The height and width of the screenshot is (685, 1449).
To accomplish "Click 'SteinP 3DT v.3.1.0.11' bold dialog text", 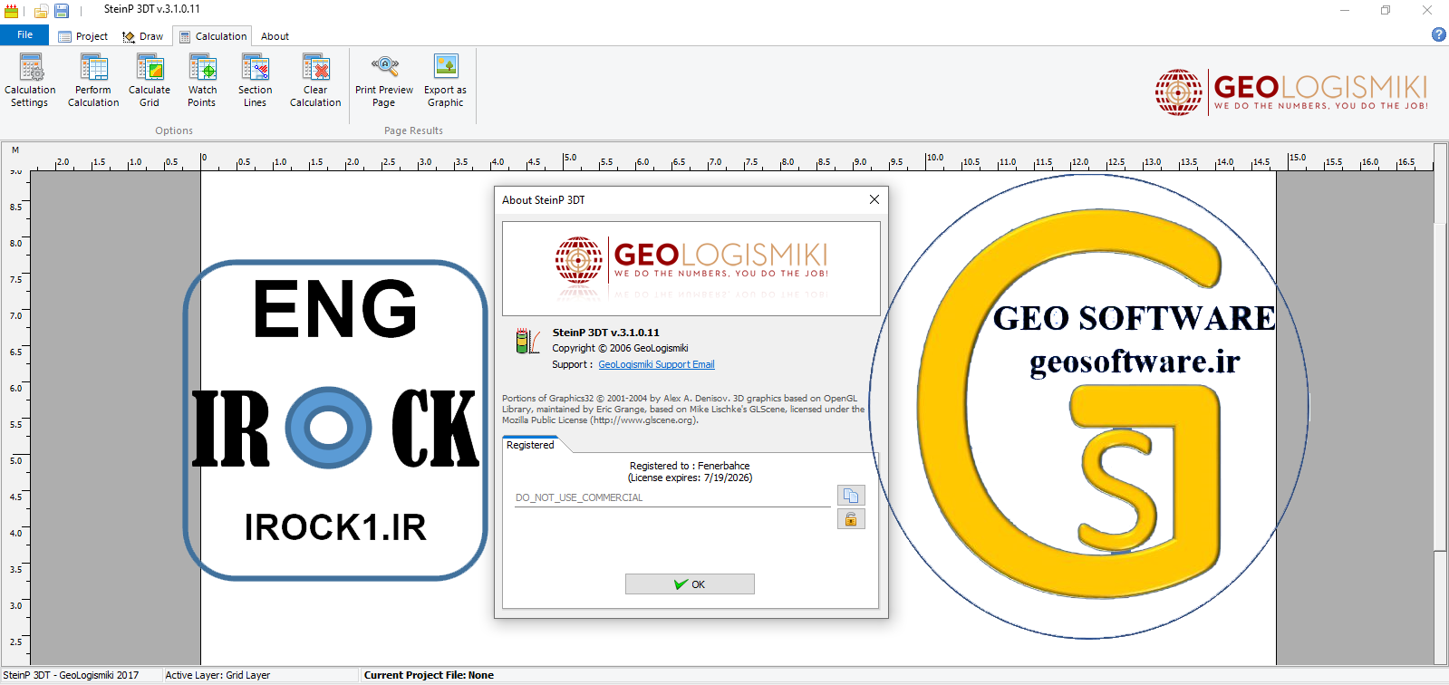I will click(x=606, y=333).
